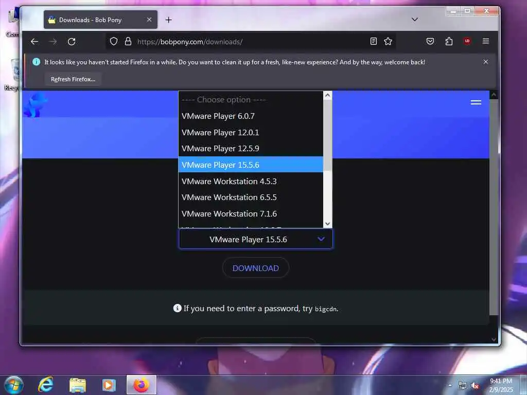The width and height of the screenshot is (527, 395).
Task: Reload the current page
Action: tap(72, 42)
